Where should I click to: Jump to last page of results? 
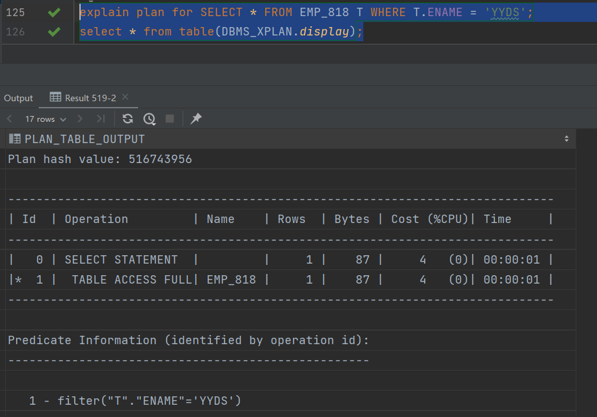[x=101, y=119]
